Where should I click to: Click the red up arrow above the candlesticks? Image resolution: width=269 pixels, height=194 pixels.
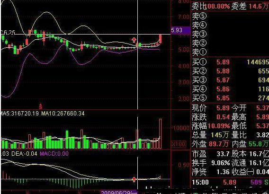pos(134,40)
